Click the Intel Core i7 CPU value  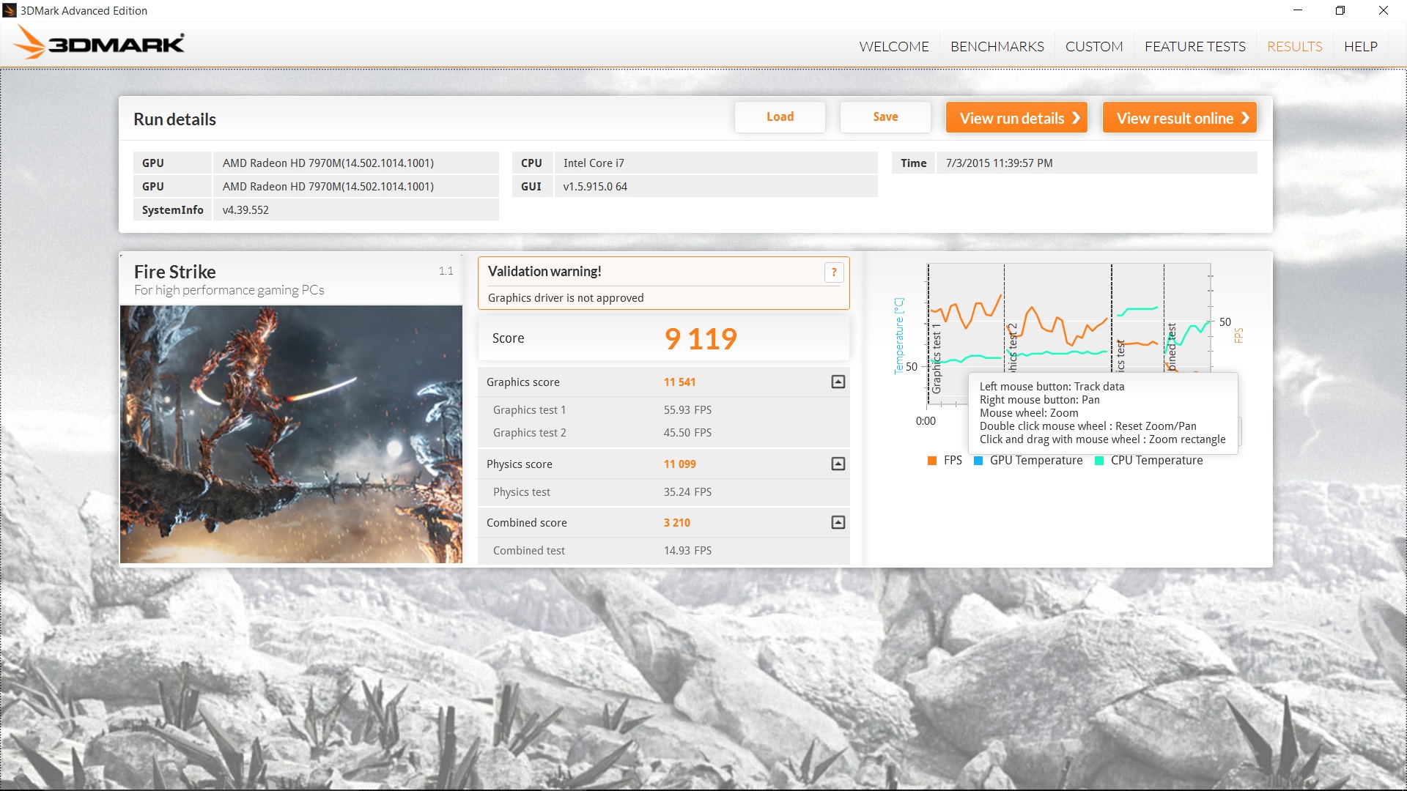tap(594, 163)
